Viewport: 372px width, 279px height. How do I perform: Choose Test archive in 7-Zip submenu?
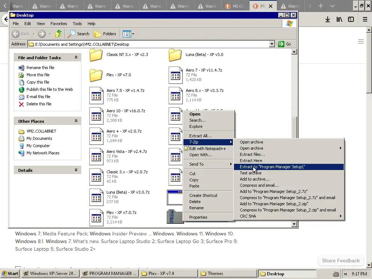(x=289, y=173)
